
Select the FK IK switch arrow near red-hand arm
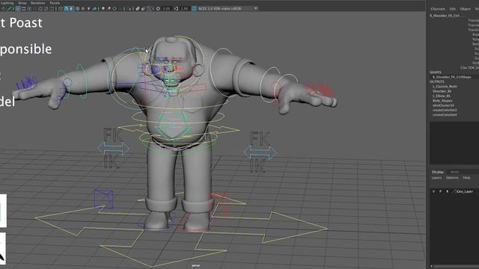(x=260, y=152)
